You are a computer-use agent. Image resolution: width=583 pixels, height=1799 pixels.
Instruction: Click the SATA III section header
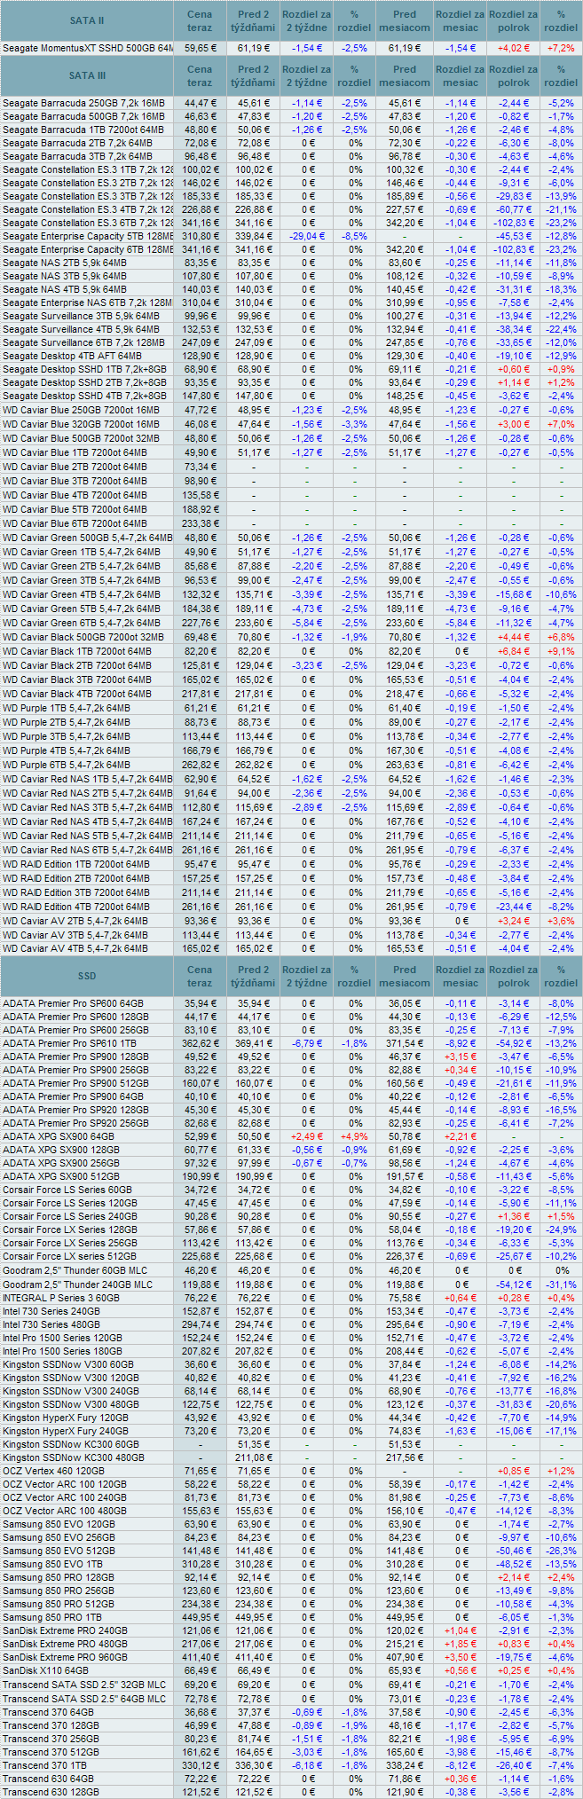[x=87, y=75]
